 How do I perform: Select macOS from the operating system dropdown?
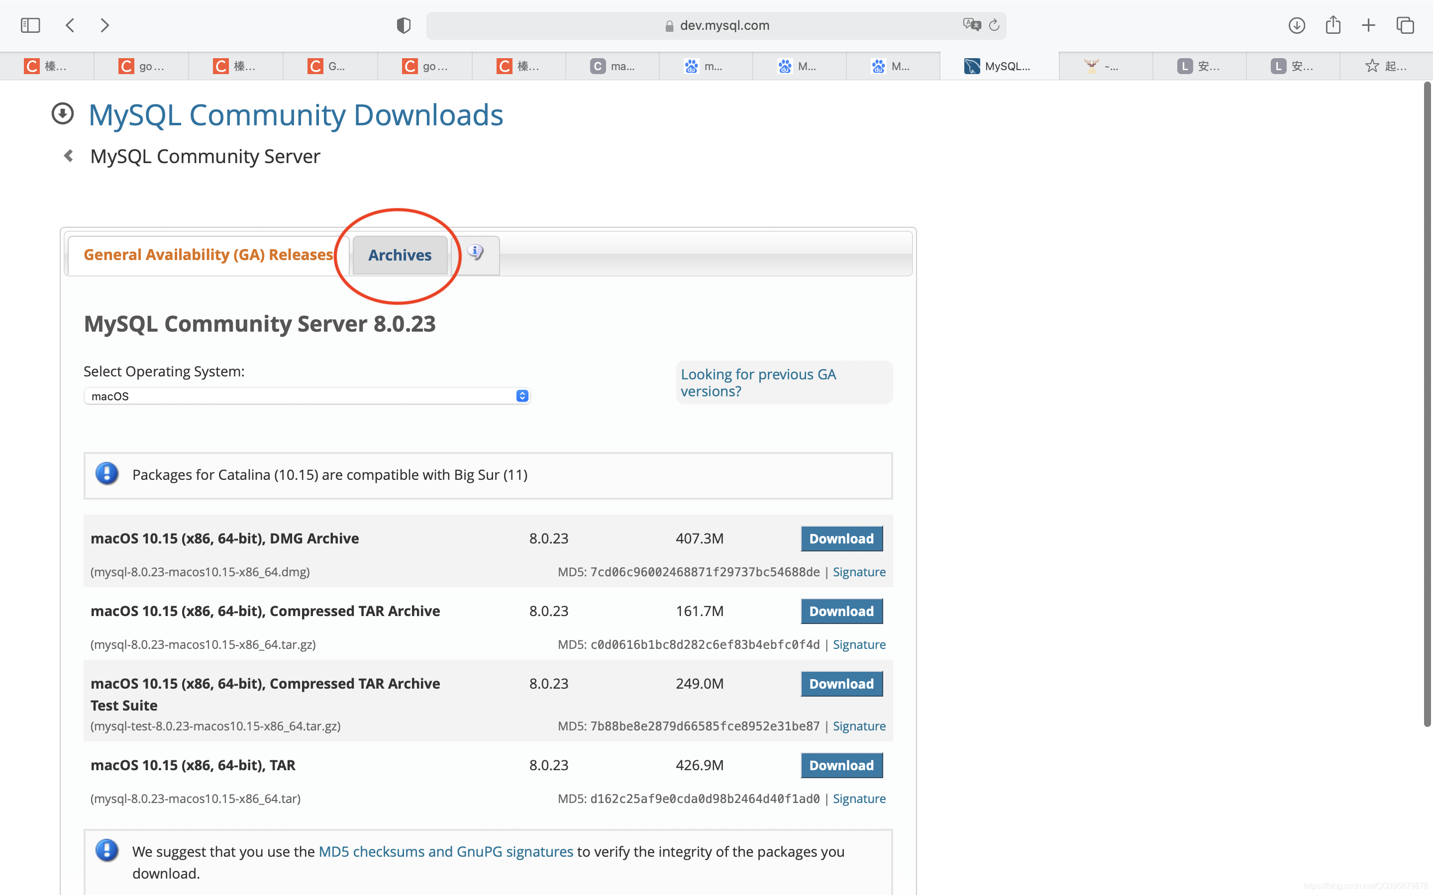point(306,395)
